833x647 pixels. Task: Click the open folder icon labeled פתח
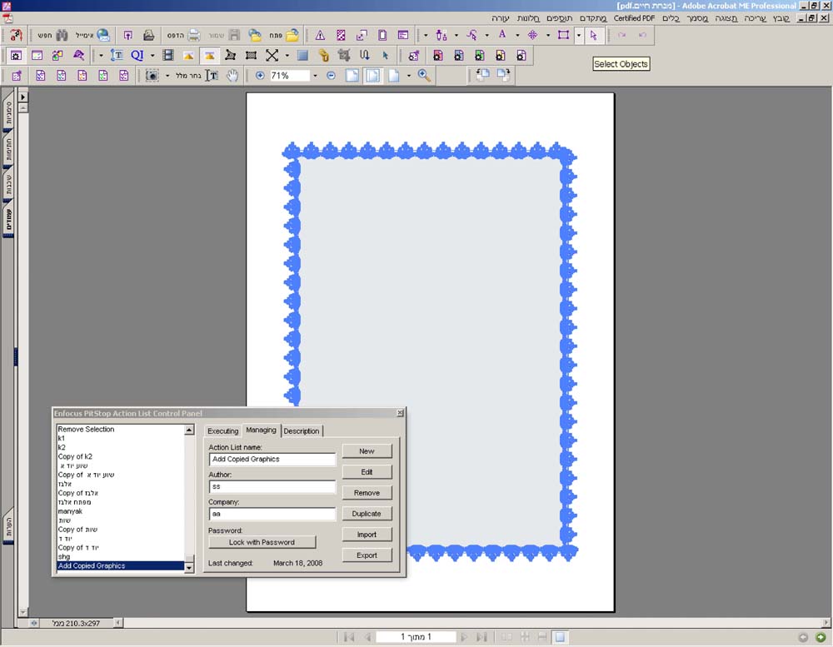tap(292, 35)
